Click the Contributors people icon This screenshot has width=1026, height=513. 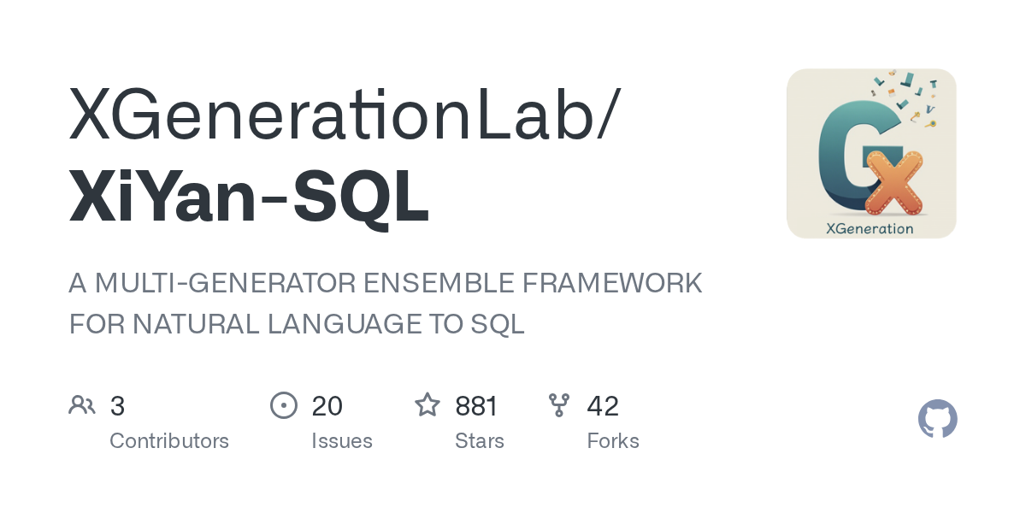[x=82, y=405]
